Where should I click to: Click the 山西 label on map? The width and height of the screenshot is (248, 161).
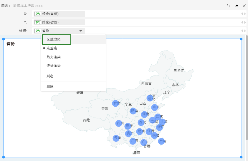pos(143,103)
